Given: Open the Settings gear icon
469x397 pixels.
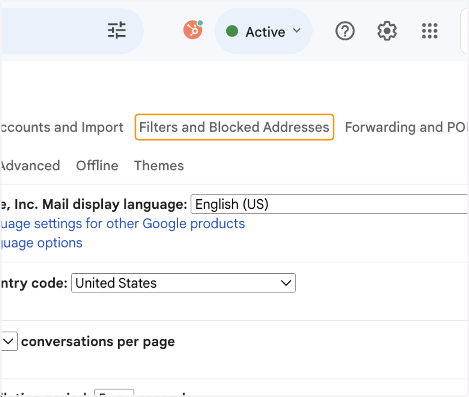Looking at the screenshot, I should [x=387, y=31].
